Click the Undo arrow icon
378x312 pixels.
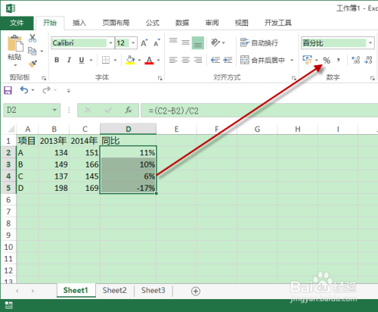coord(24,90)
